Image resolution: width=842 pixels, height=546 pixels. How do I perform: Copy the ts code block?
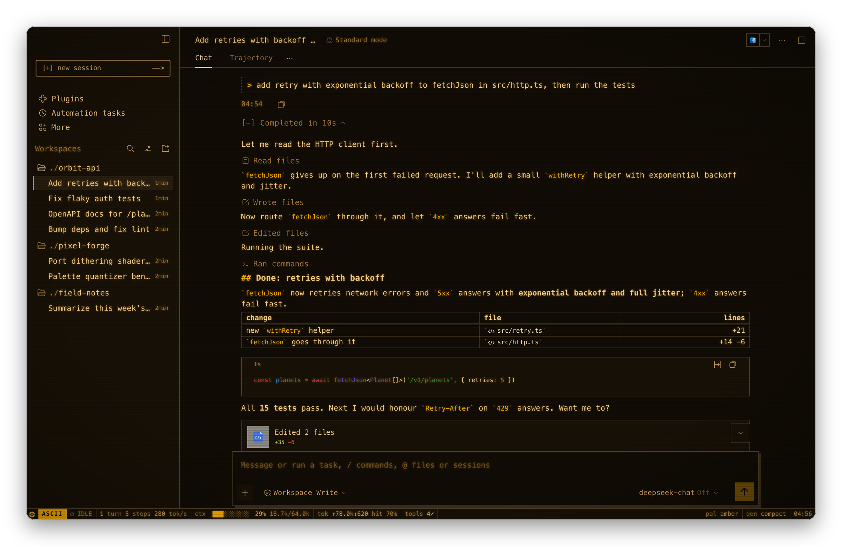pos(733,365)
